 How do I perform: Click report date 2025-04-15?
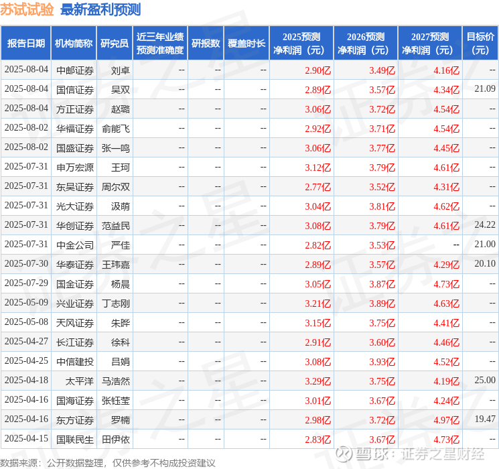(x=26, y=438)
